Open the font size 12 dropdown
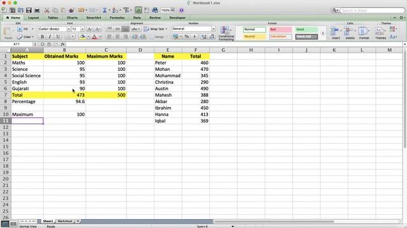The height and width of the screenshot is (228, 407). (x=83, y=29)
